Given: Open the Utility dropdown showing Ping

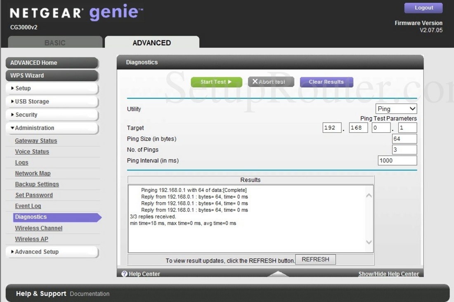Looking at the screenshot, I should pos(396,108).
